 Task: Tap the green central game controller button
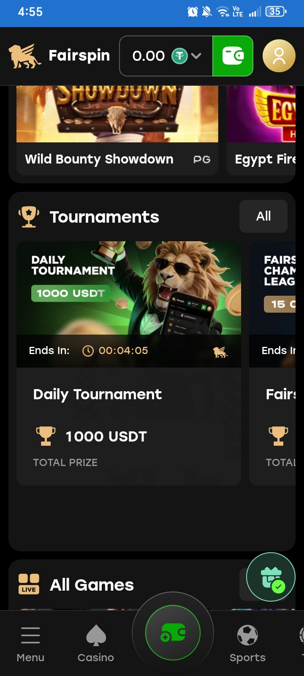[173, 632]
